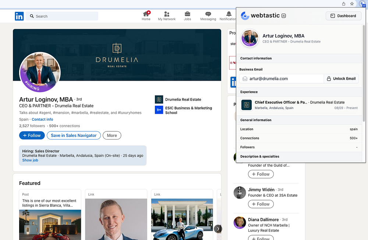Click Artur Loginov's profile photo
368x240 pixels.
(x=40, y=72)
